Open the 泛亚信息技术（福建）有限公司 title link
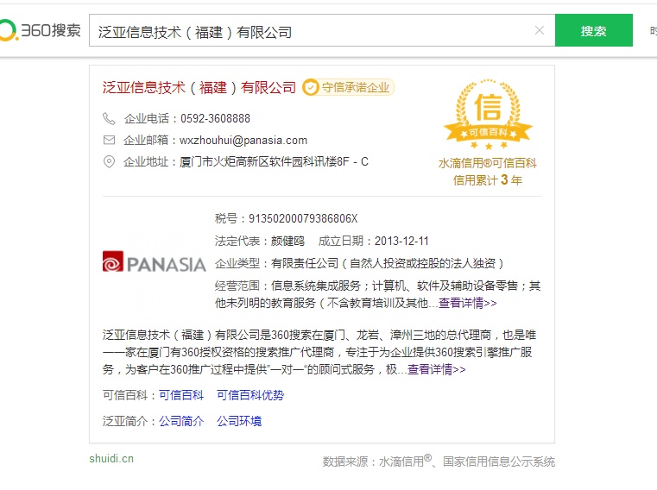 [x=199, y=87]
